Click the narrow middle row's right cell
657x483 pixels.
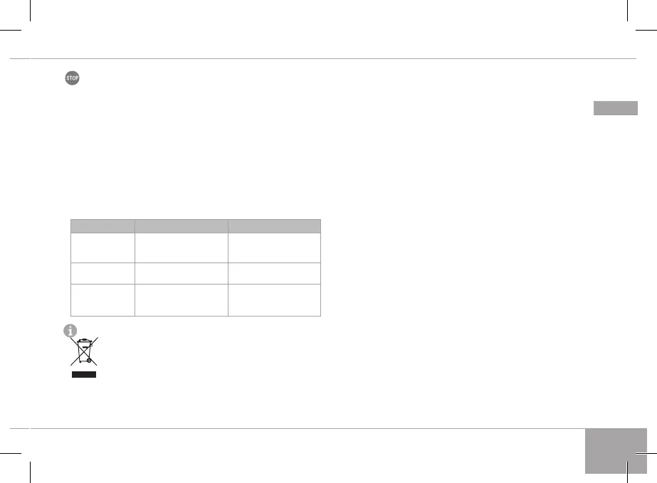(x=274, y=272)
